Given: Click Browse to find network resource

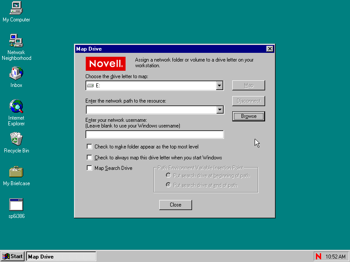Looking at the screenshot, I should pyautogui.click(x=248, y=116).
